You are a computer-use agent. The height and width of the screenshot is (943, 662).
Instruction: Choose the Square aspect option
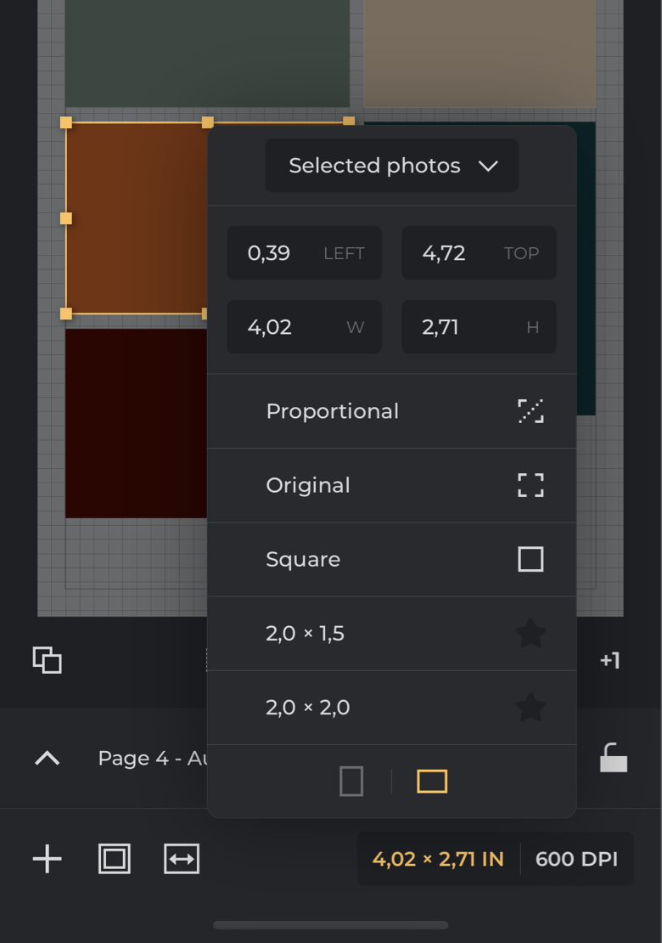pyautogui.click(x=391, y=559)
